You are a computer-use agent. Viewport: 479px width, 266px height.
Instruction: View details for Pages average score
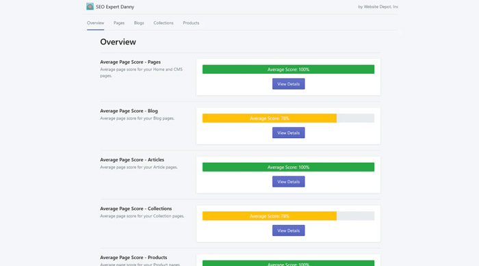(288, 84)
